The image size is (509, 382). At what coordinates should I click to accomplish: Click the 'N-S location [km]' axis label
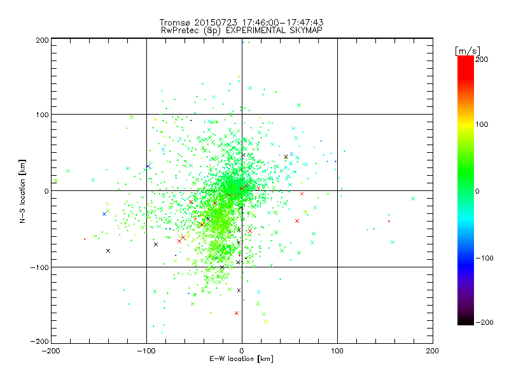[22, 192]
